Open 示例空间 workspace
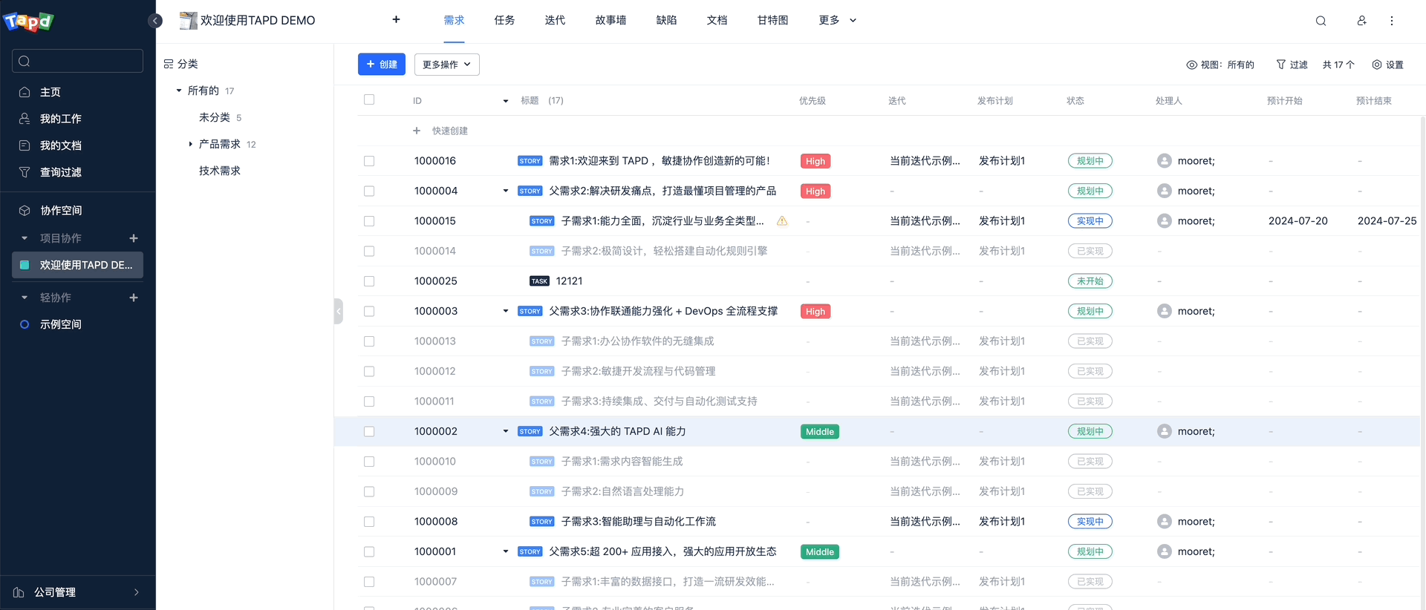 click(61, 324)
